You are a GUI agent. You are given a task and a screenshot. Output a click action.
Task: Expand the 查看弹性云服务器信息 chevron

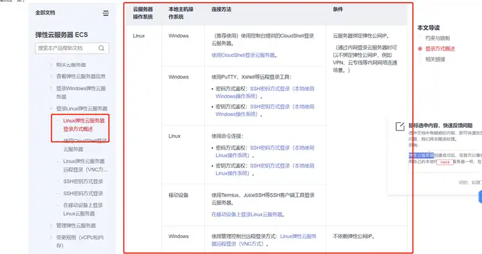pyautogui.click(x=51, y=76)
